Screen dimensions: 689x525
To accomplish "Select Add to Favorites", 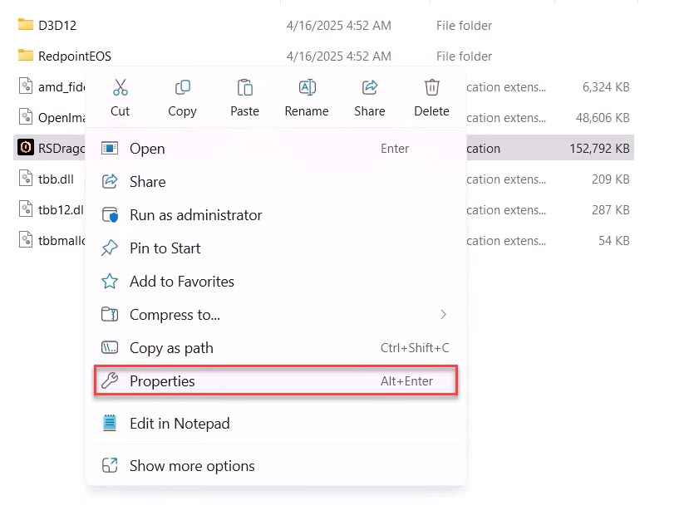I will (181, 282).
